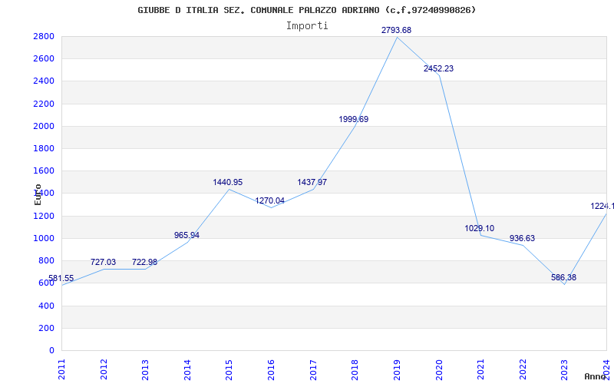Image resolution: width=614 pixels, height=384 pixels.
Task: Select the 965.94 data label
Action: (187, 235)
